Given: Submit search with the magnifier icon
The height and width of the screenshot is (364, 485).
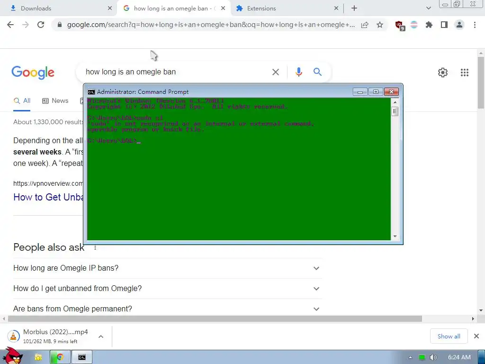Looking at the screenshot, I should pyautogui.click(x=317, y=72).
